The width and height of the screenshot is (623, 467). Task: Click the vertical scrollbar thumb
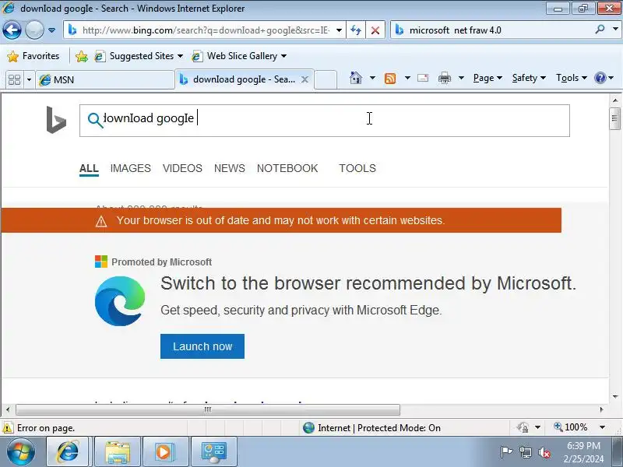coord(614,118)
